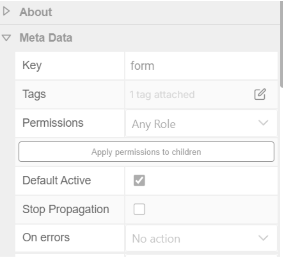The width and height of the screenshot is (283, 258).
Task: Collapse the Meta Data section triangle
Action: (5, 38)
